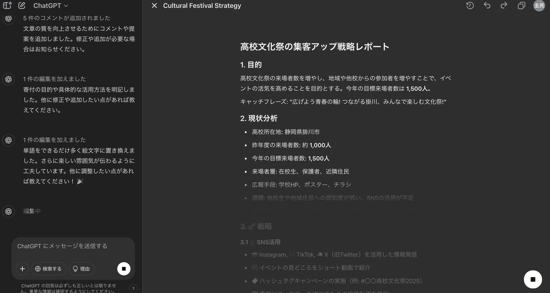Click the キャッチフレーズ line

coord(343,102)
